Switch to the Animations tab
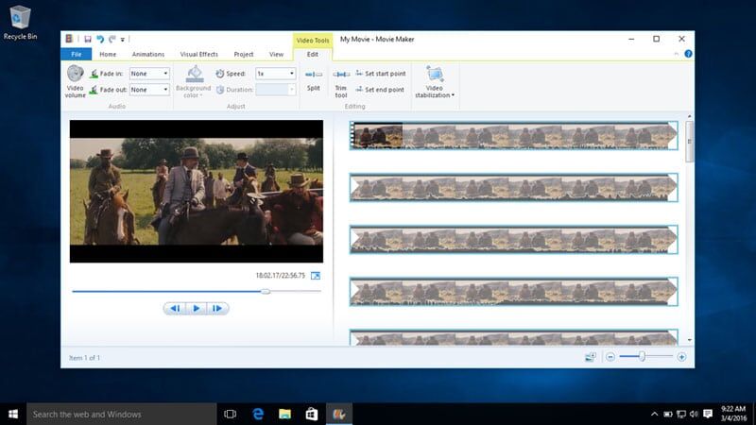756x425 pixels. coord(148,55)
